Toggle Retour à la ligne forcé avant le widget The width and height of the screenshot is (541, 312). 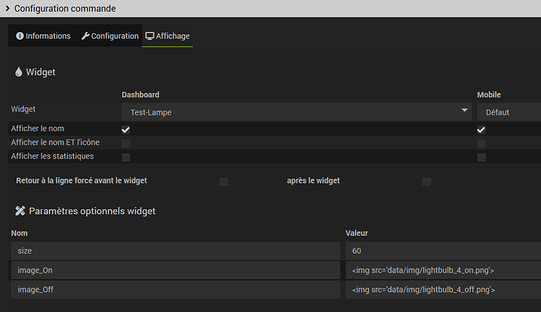(223, 182)
